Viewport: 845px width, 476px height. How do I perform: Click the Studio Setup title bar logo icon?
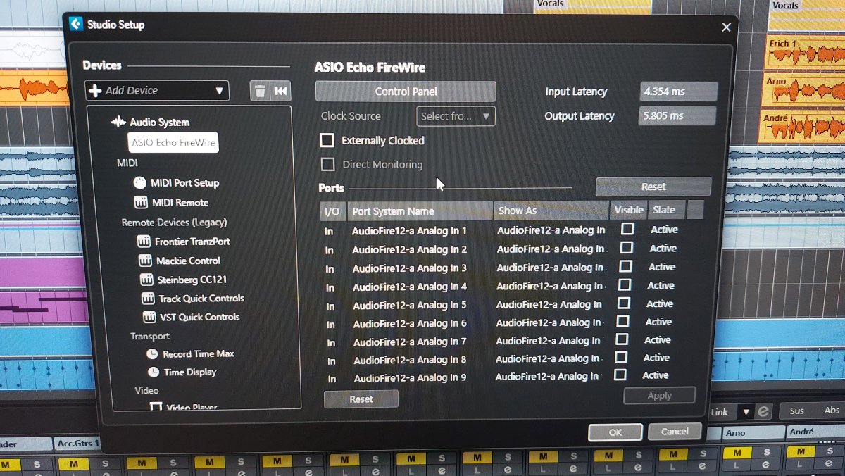[76, 24]
